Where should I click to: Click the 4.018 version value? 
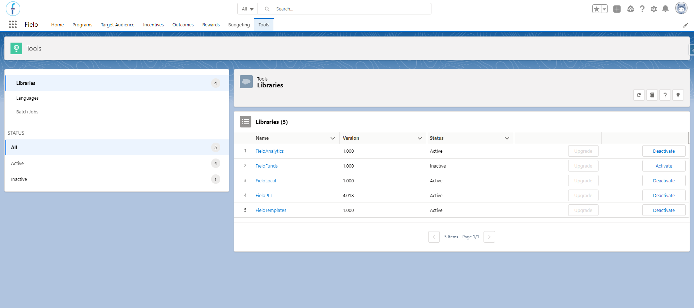[x=348, y=196]
